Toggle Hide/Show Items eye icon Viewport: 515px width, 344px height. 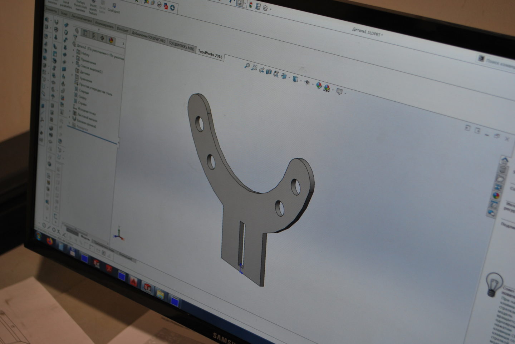coord(307,82)
